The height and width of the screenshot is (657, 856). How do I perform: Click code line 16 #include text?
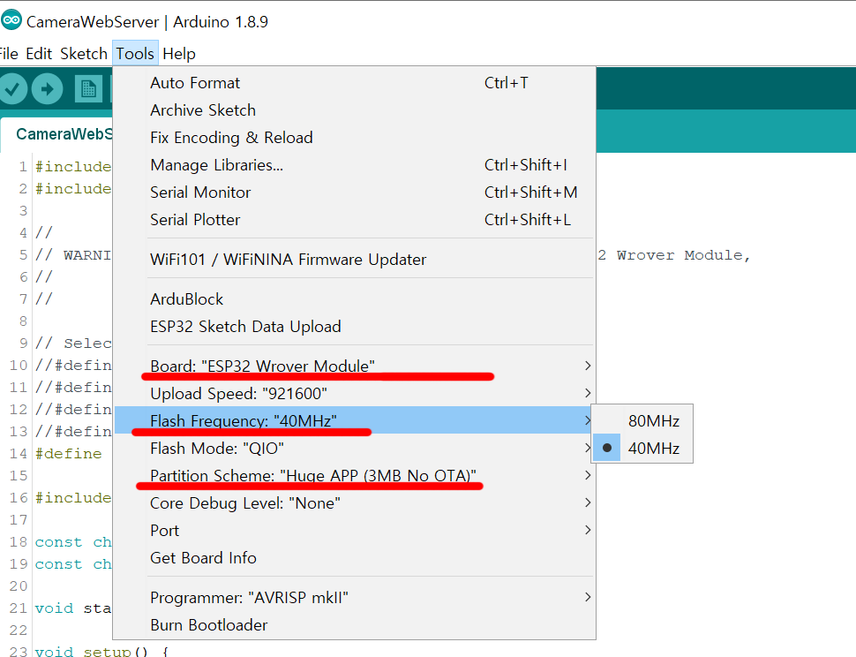pyautogui.click(x=73, y=498)
